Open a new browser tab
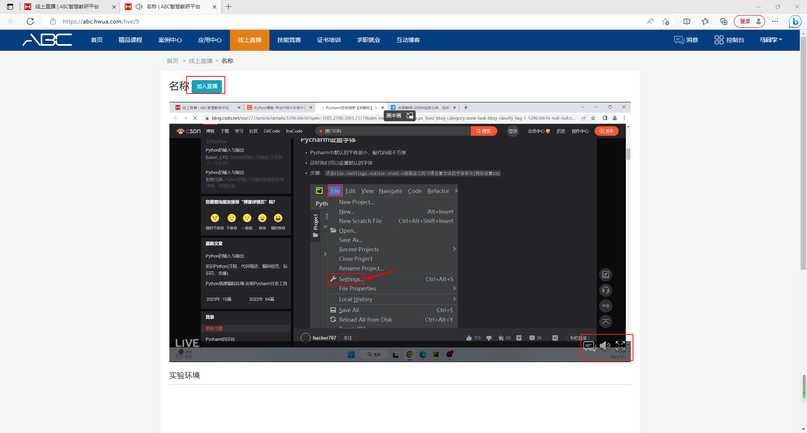807x433 pixels. point(228,7)
